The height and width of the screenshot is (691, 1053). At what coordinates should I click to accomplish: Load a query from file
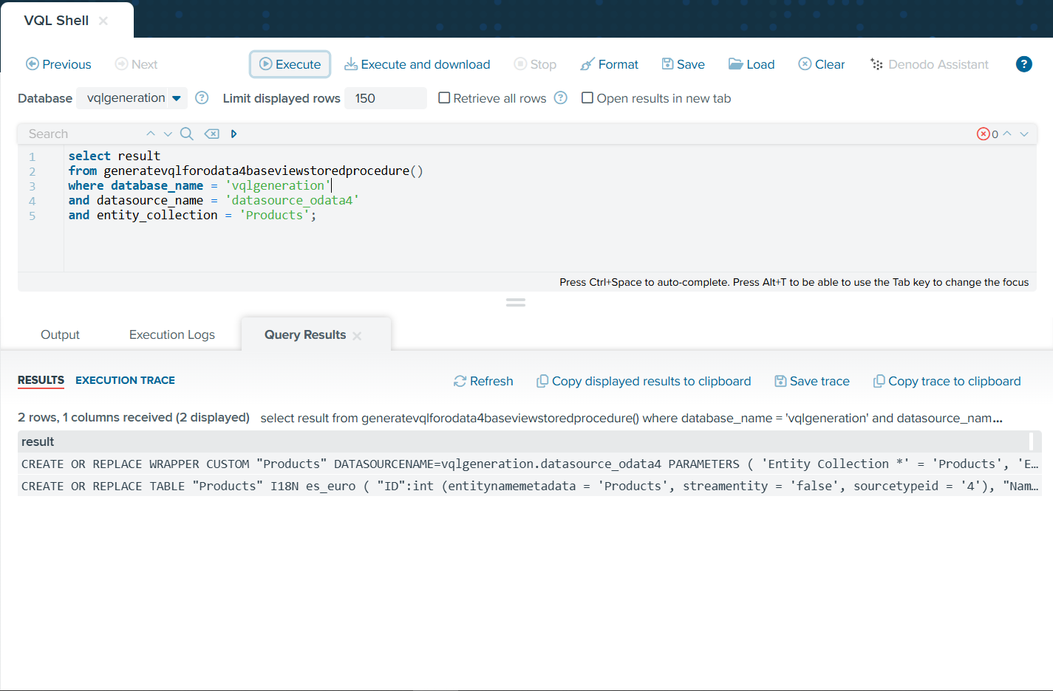(x=752, y=64)
